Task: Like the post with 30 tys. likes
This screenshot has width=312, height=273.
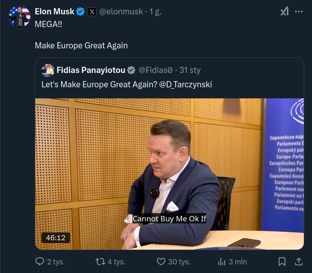Action: pyautogui.click(x=161, y=262)
